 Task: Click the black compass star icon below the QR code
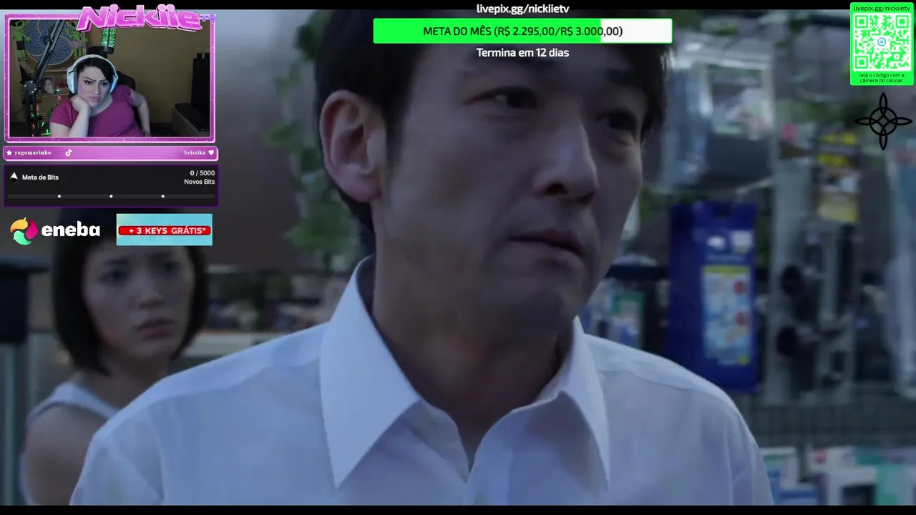[x=883, y=122]
